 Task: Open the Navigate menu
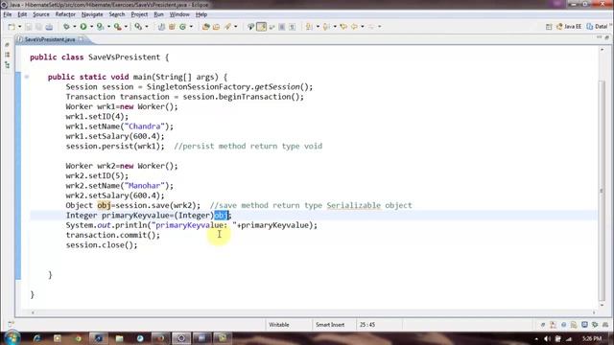[x=92, y=14]
